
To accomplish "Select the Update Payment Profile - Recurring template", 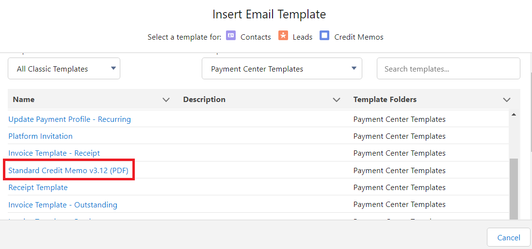I will [x=70, y=119].
